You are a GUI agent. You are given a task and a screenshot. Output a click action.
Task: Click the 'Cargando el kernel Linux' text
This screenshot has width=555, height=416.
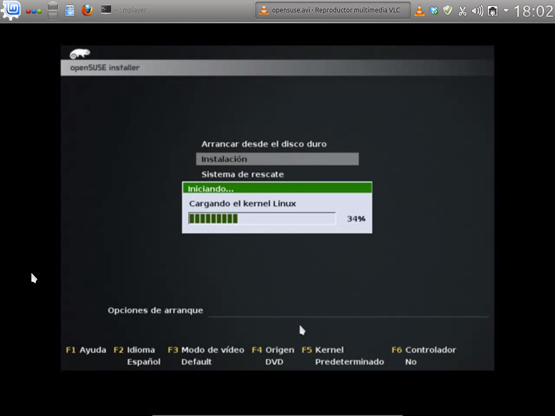pos(242,204)
